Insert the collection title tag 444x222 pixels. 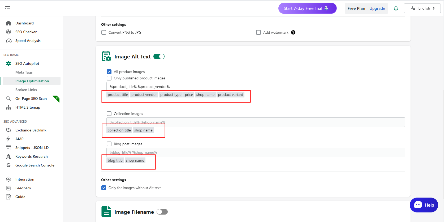(x=119, y=130)
